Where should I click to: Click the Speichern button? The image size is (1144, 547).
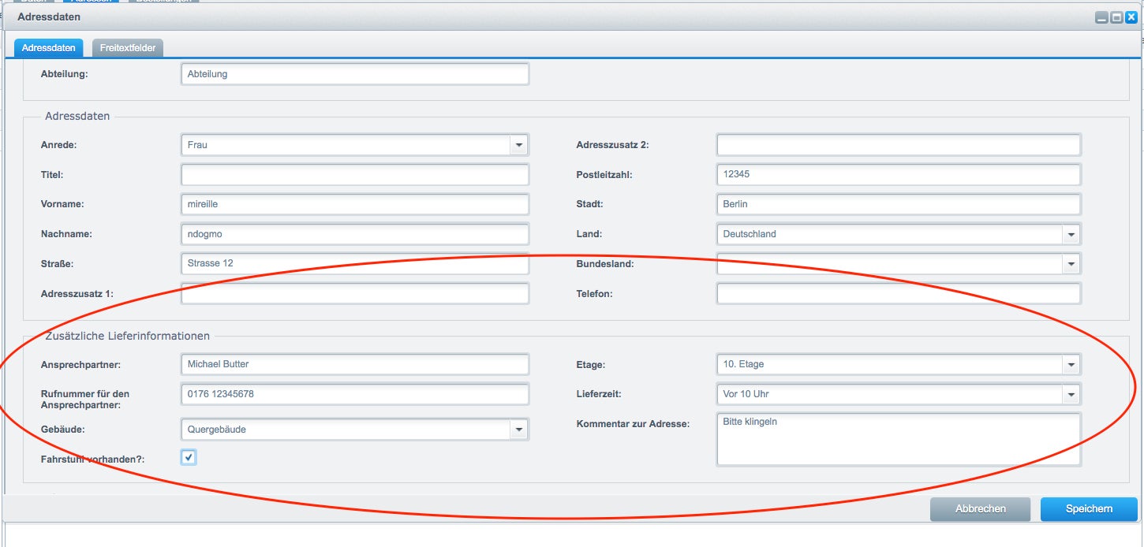[1089, 509]
